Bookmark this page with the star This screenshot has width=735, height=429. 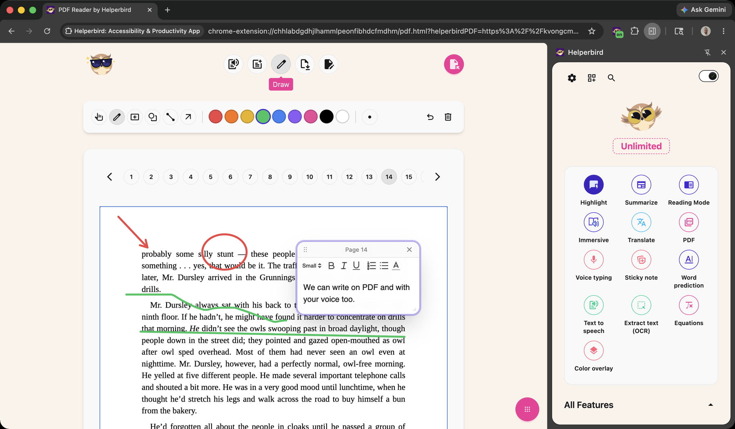pyautogui.click(x=592, y=31)
